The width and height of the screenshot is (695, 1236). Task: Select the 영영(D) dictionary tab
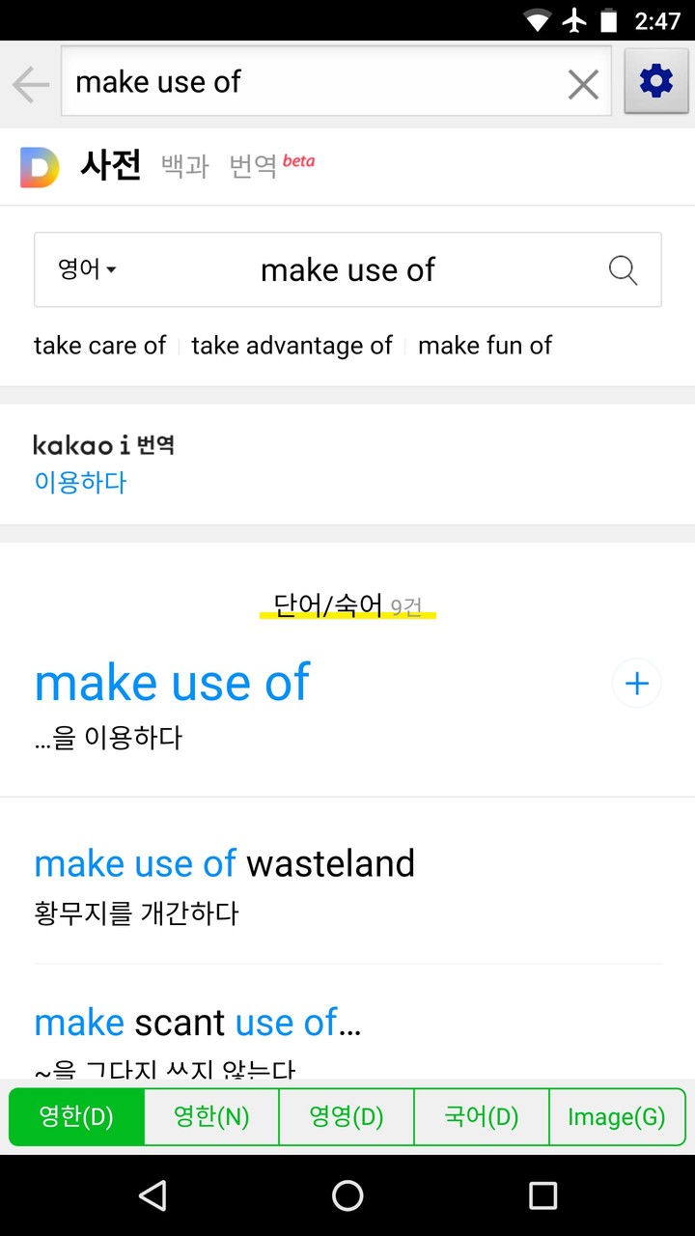coord(347,1116)
